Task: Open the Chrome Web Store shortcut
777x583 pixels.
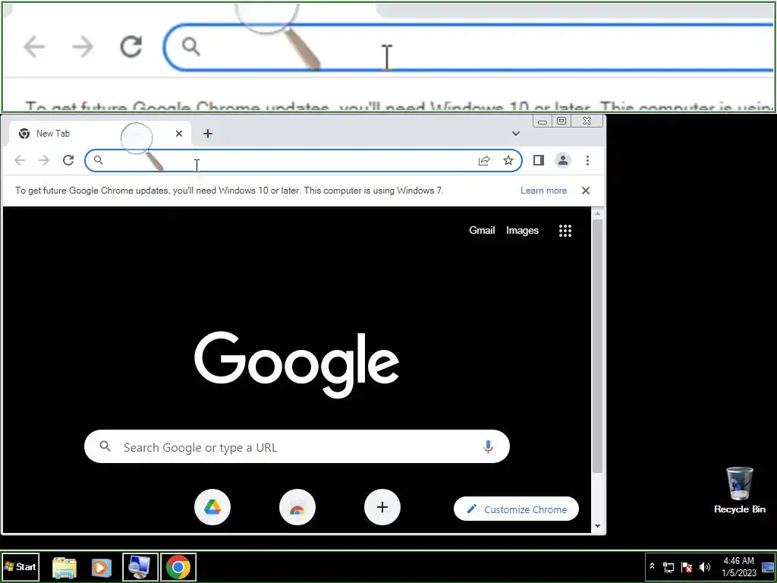Action: tap(297, 507)
